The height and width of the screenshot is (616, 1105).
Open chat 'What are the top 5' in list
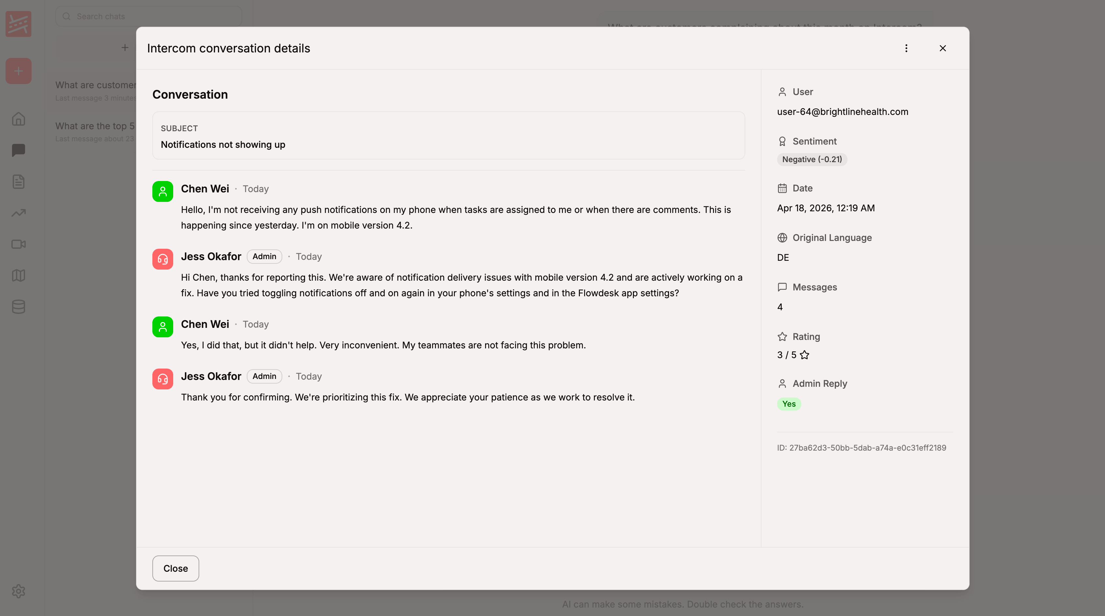point(95,132)
